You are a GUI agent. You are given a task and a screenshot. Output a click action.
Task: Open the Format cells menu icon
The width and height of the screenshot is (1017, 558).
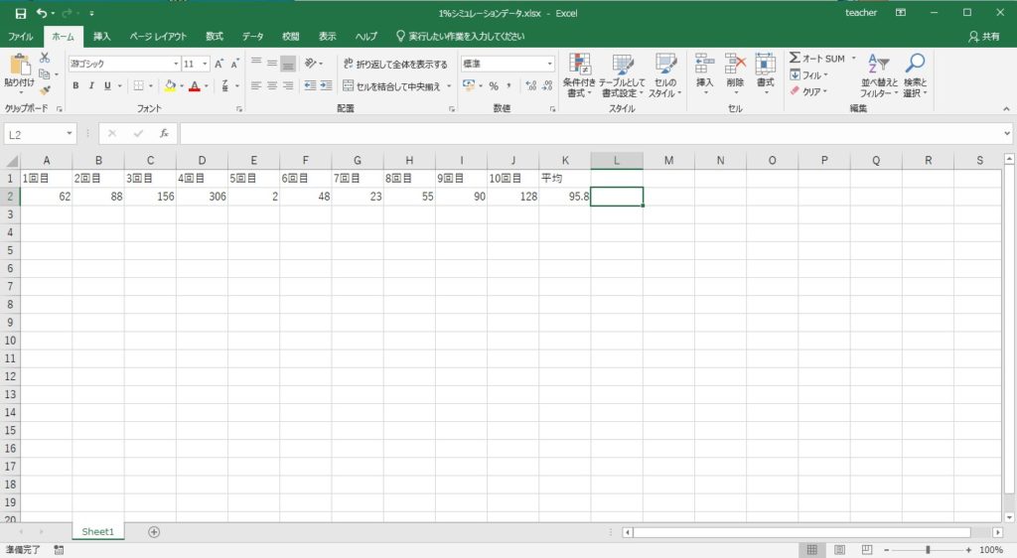(766, 65)
